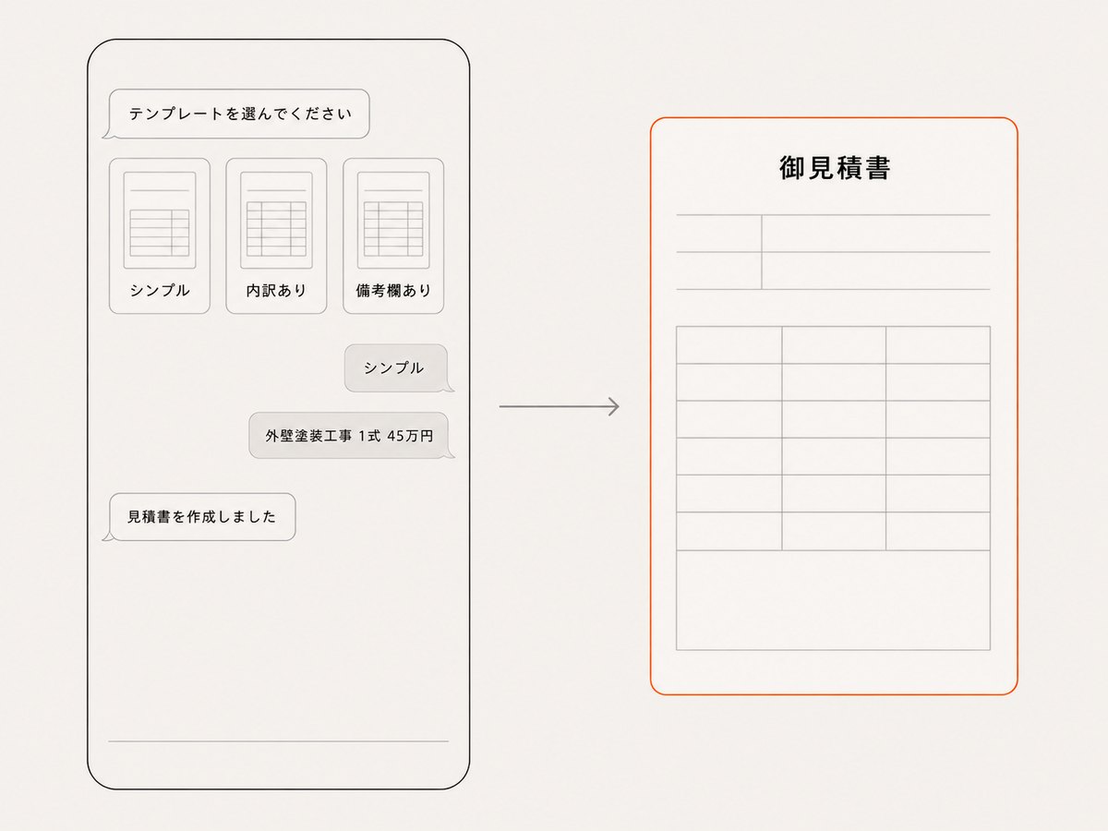Choose the 内訳あり template card
The height and width of the screenshot is (831, 1108).
pos(276,236)
